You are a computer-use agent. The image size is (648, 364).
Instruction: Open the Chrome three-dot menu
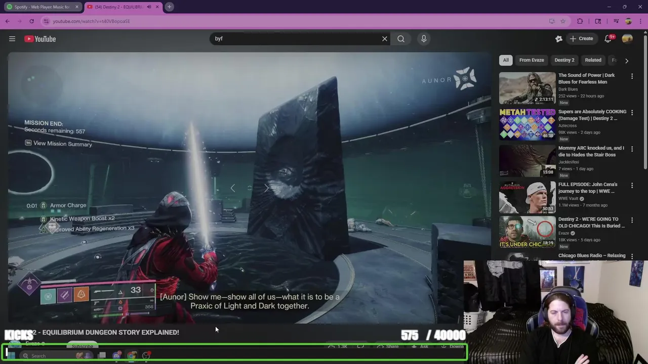[x=640, y=21]
